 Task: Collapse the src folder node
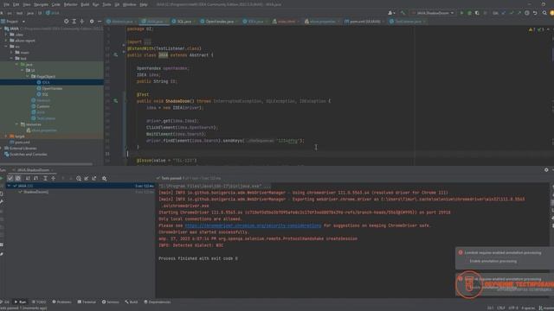(x=6, y=47)
